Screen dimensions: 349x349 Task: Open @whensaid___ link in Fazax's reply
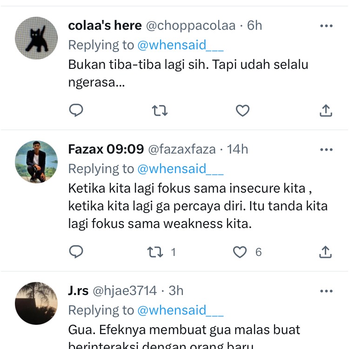[180, 169]
